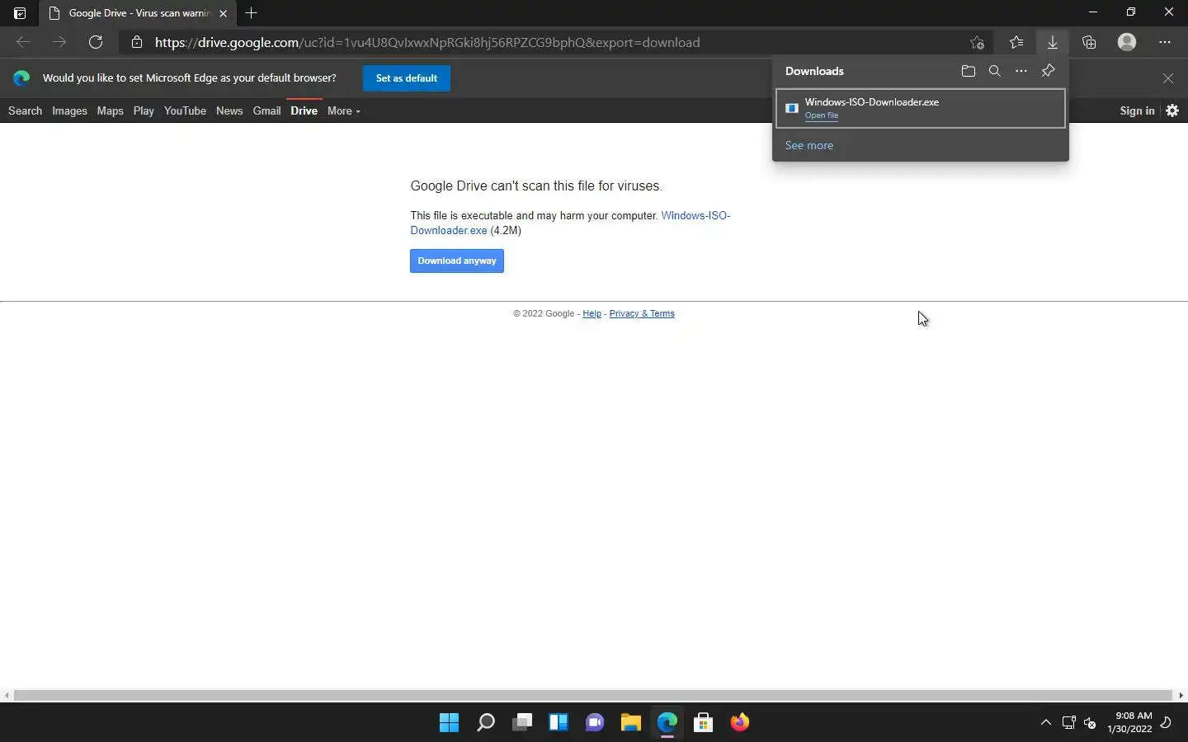Toggle the Downloads toolbar button
The width and height of the screenshot is (1188, 742).
click(x=1053, y=42)
